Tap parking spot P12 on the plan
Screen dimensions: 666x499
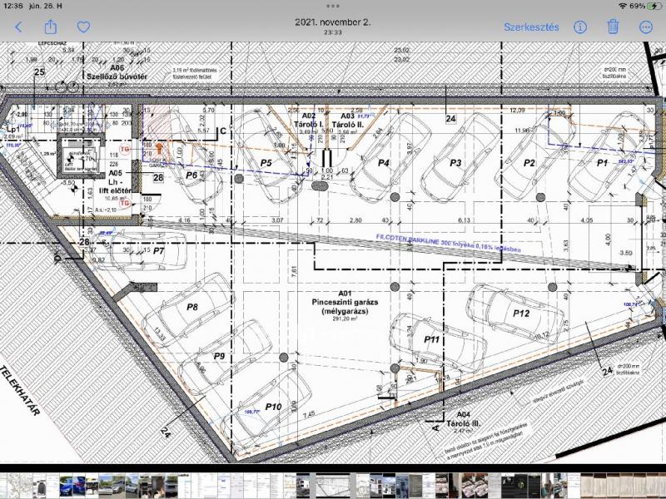(x=521, y=314)
